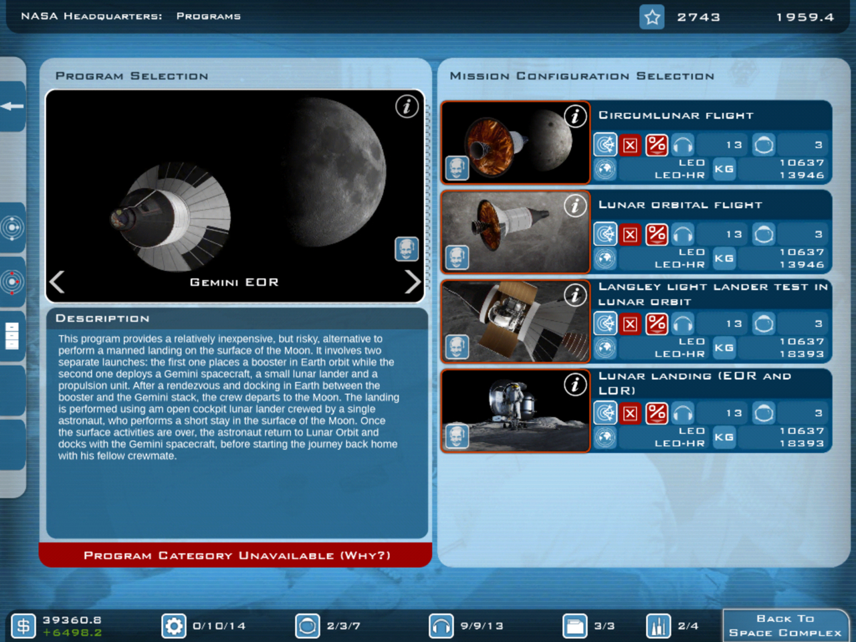Click the dollar budget icon in status bar
This screenshot has height=642, width=856.
23,627
